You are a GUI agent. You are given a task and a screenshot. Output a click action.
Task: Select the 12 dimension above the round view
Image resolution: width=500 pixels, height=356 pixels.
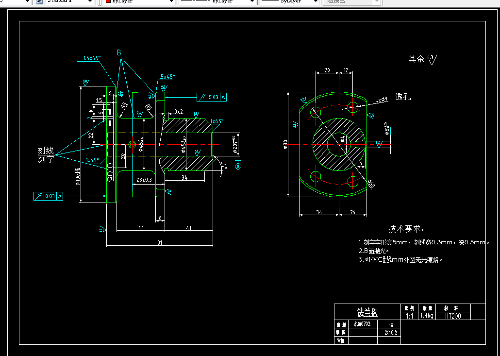346,70
